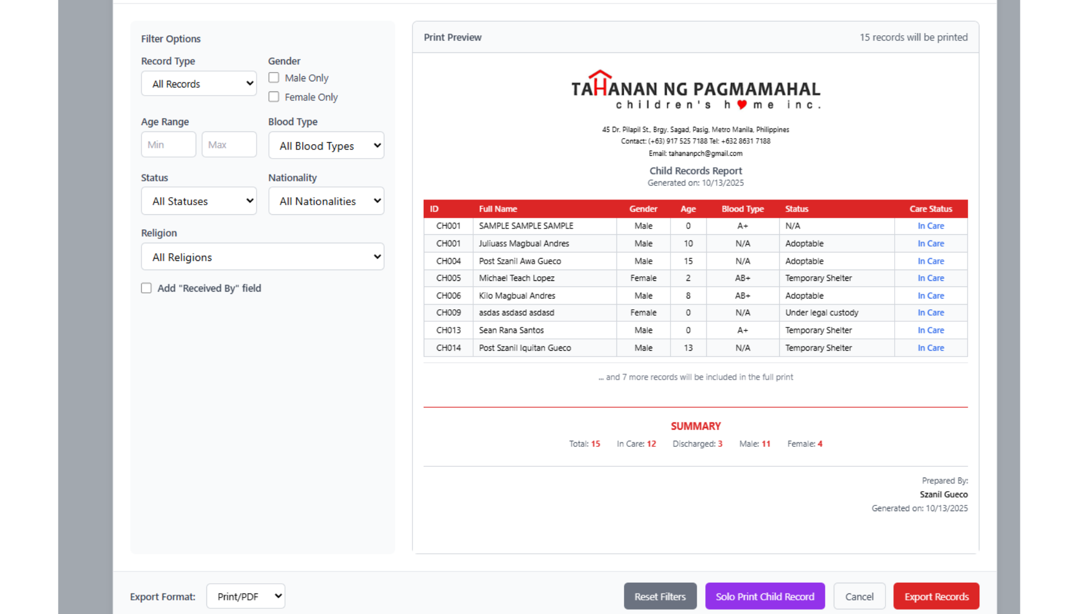Click the Tahanan ng Pagmamahal logo
The width and height of the screenshot is (1092, 614).
click(695, 91)
